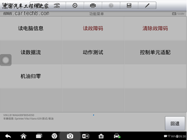
Task: Open 读数据流 live data option
Action: coord(31,52)
